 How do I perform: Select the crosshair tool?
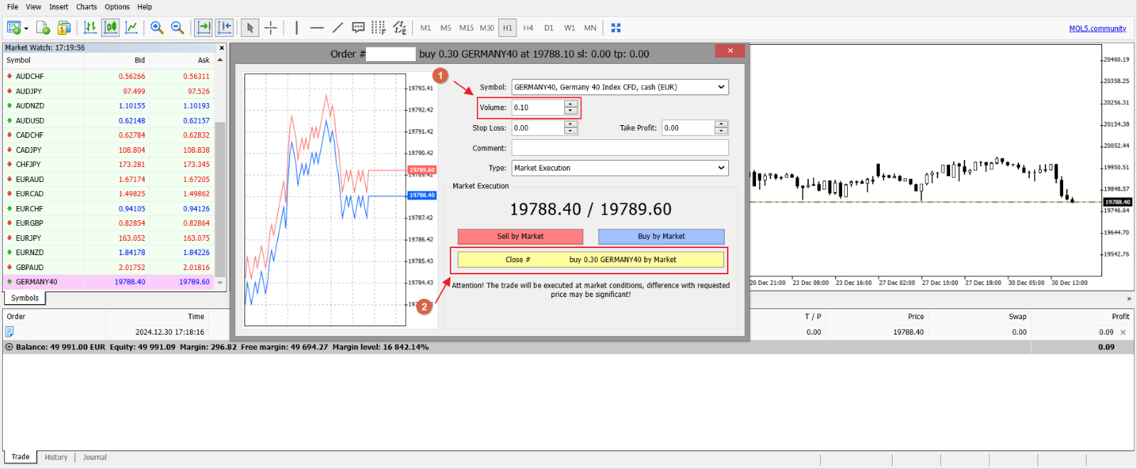(x=271, y=28)
